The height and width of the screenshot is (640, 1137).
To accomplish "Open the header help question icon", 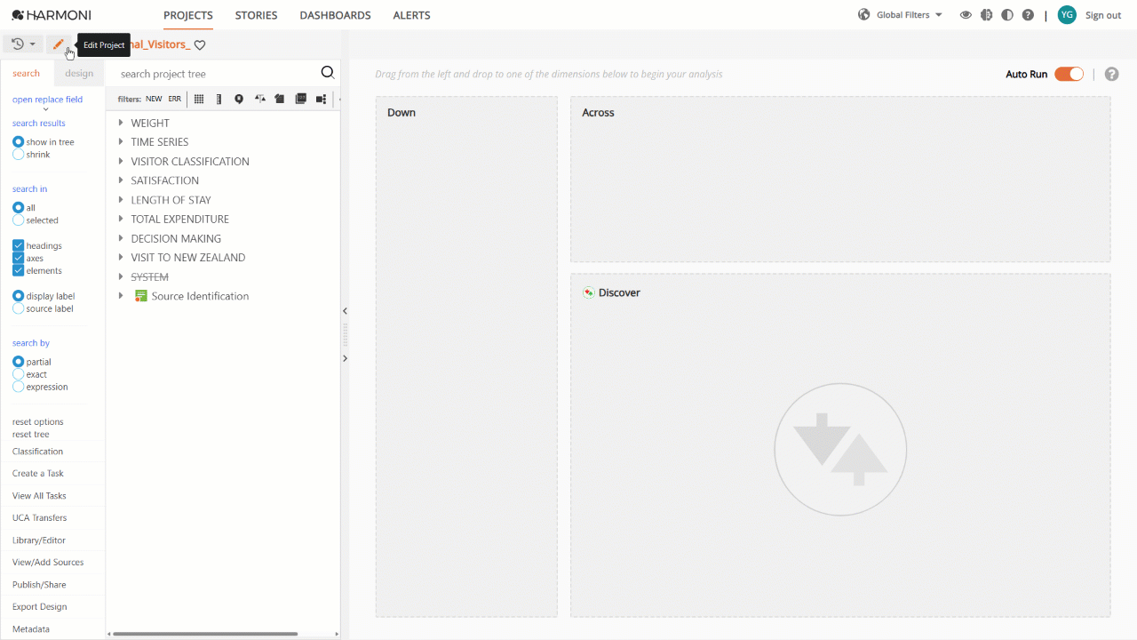I will point(1028,15).
